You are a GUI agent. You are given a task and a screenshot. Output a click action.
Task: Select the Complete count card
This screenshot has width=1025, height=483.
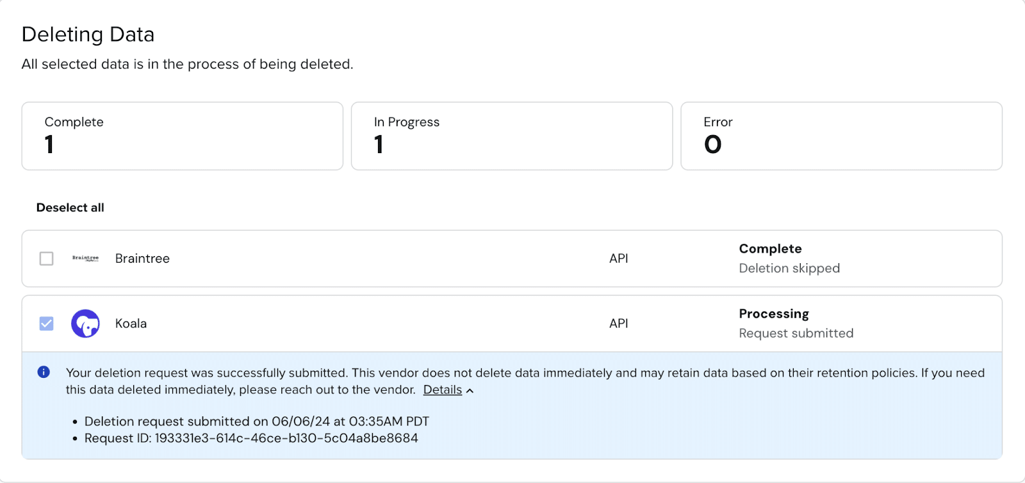[182, 136]
